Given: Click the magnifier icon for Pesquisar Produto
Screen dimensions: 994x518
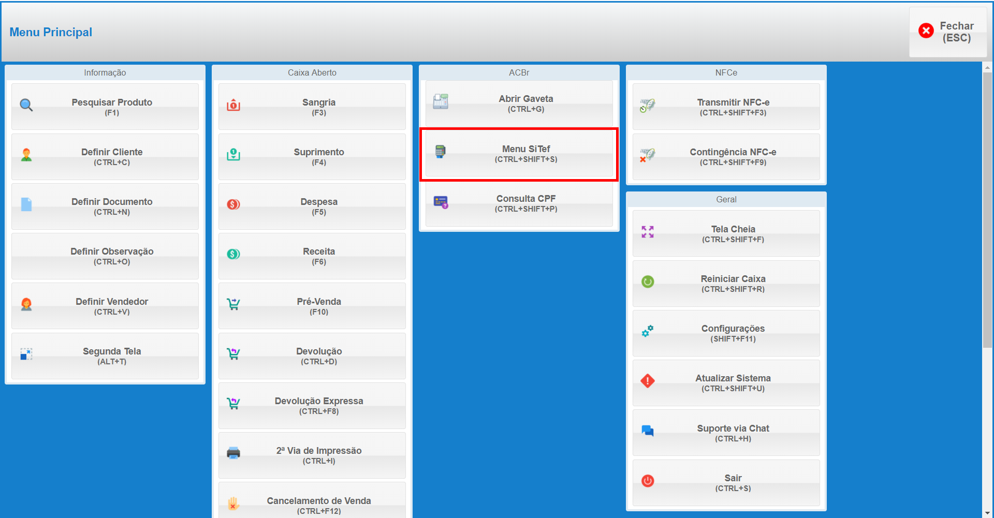Looking at the screenshot, I should (26, 106).
